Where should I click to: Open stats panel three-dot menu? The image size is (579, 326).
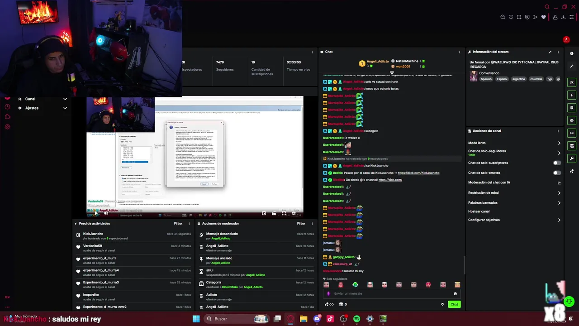tap(312, 52)
